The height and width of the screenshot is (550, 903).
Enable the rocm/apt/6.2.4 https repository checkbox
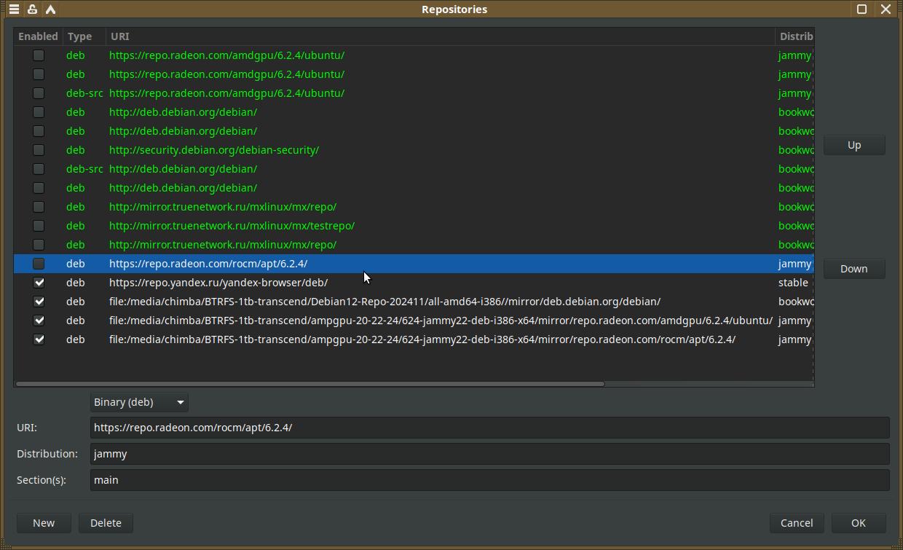[39, 264]
